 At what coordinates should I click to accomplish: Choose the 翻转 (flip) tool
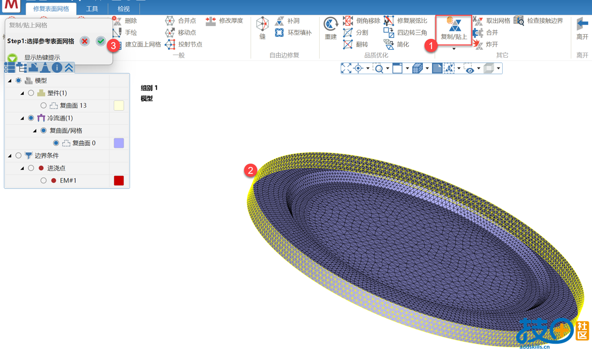coord(356,44)
